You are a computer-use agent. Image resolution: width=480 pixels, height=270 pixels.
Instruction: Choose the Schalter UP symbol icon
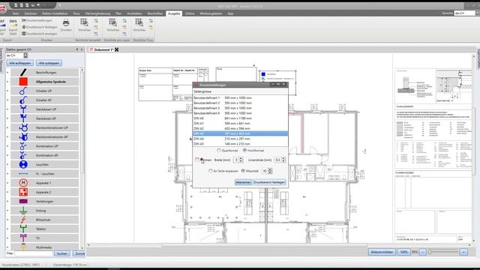coord(23,91)
